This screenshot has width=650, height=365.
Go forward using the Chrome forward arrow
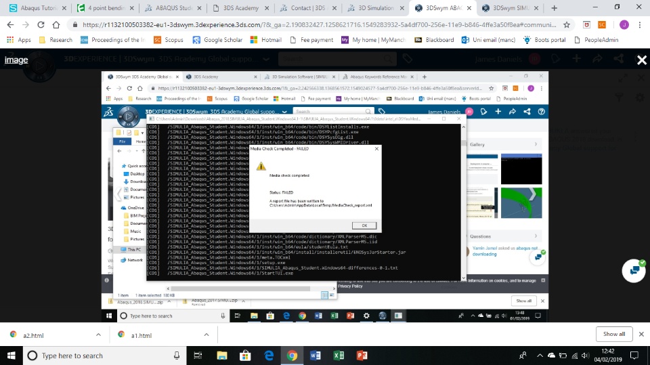coord(26,25)
